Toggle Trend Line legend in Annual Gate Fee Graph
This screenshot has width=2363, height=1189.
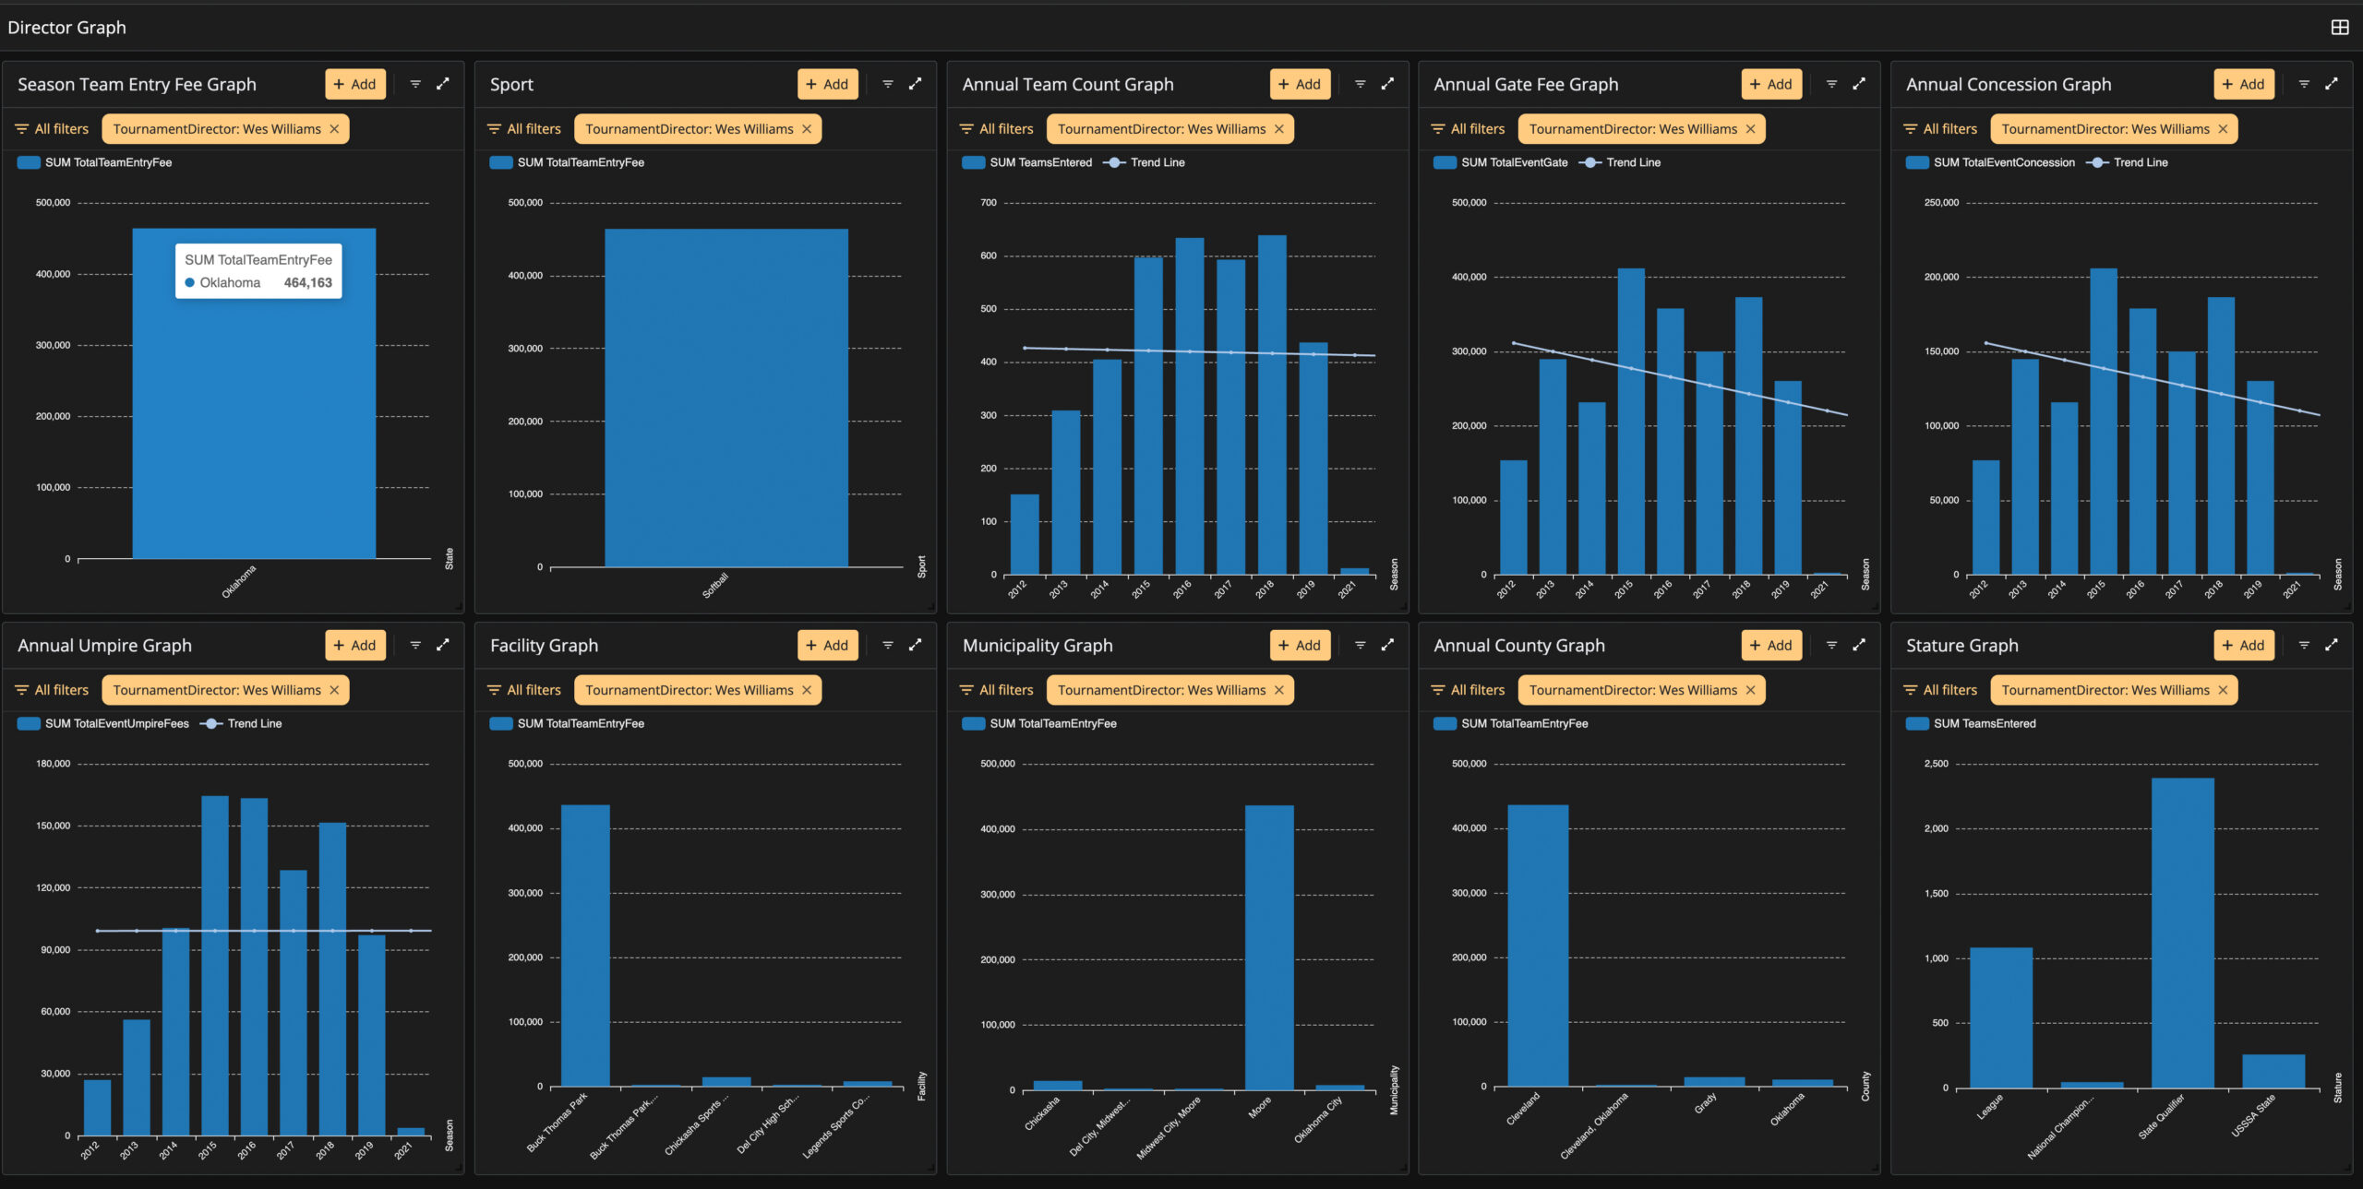[x=1620, y=162]
